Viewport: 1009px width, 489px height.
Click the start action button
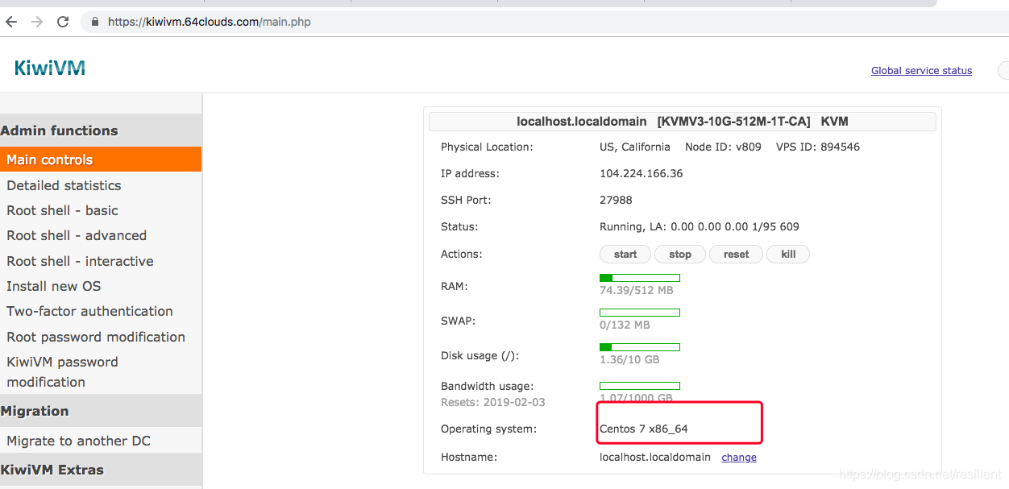point(625,254)
